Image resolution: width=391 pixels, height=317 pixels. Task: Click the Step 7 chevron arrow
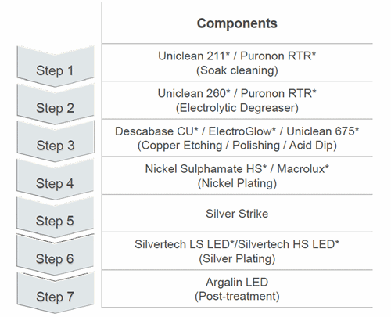[x=55, y=293]
